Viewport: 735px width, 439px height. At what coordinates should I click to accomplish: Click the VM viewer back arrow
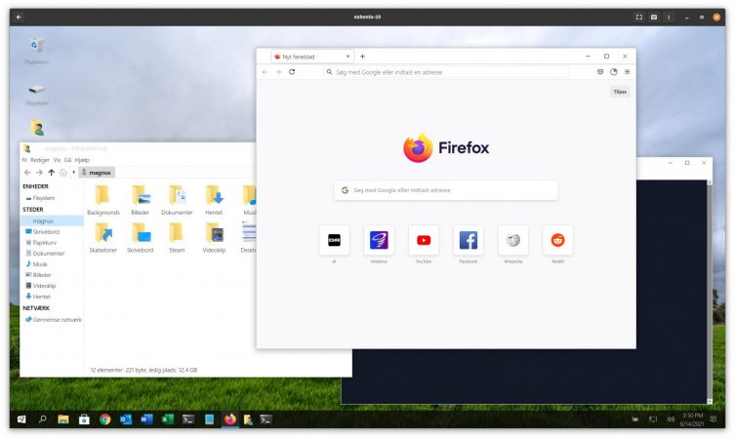pyautogui.click(x=19, y=17)
